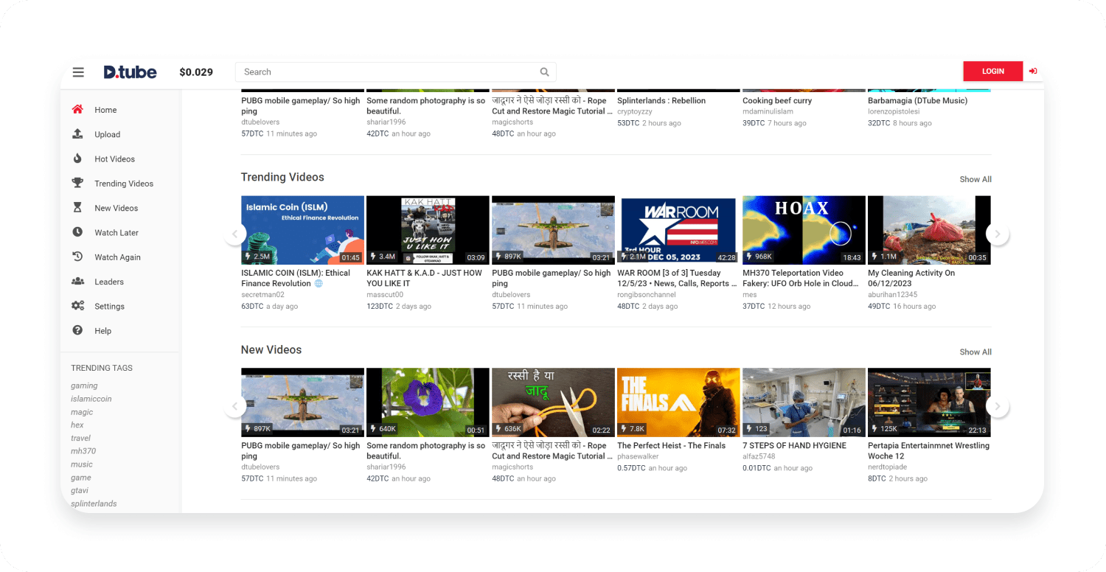Open the purple flower photography thumbnail
Viewport: 1106px width, 572px height.
point(428,402)
